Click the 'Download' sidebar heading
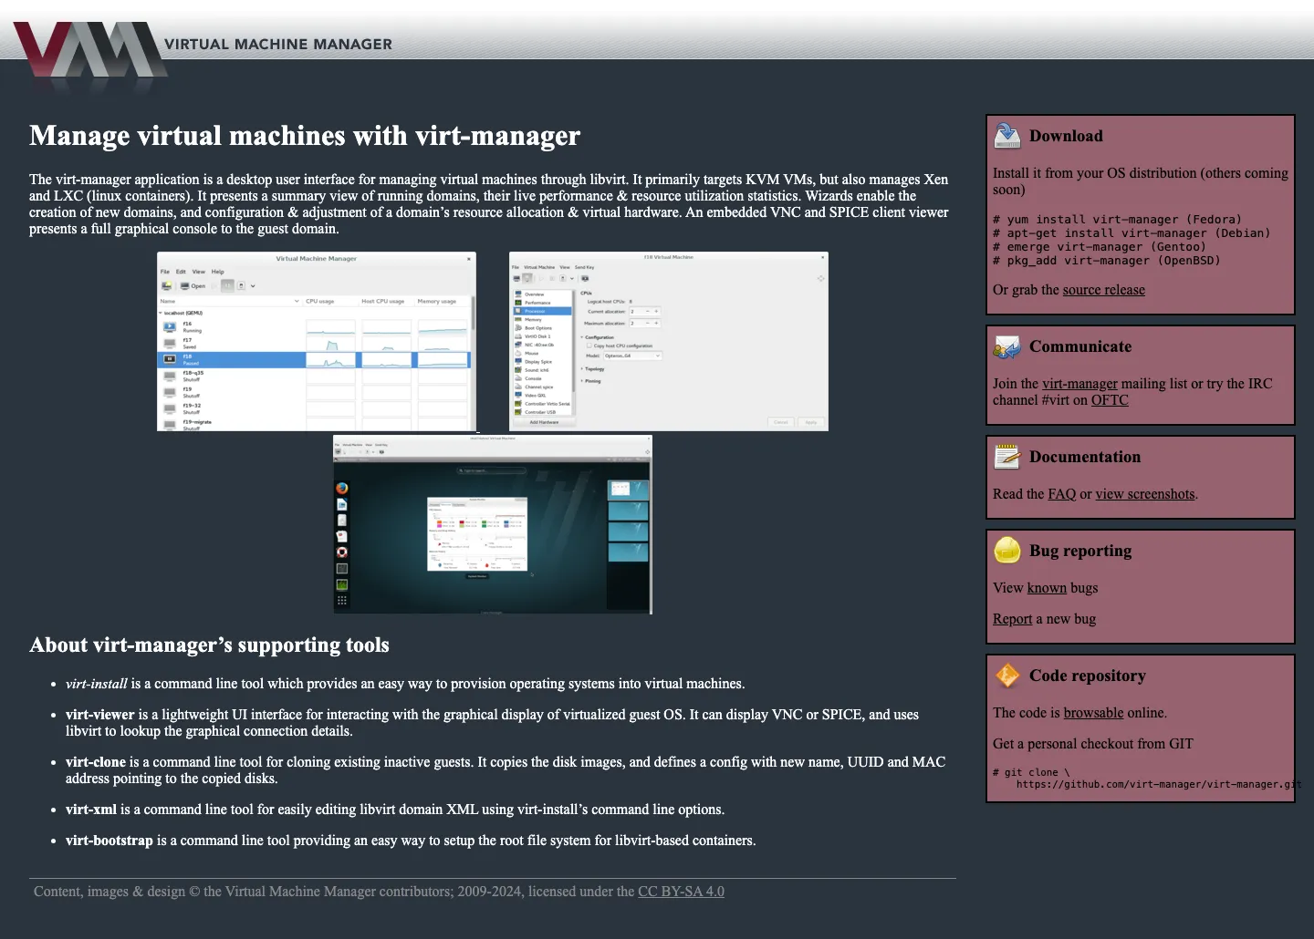The image size is (1314, 939). (x=1066, y=136)
